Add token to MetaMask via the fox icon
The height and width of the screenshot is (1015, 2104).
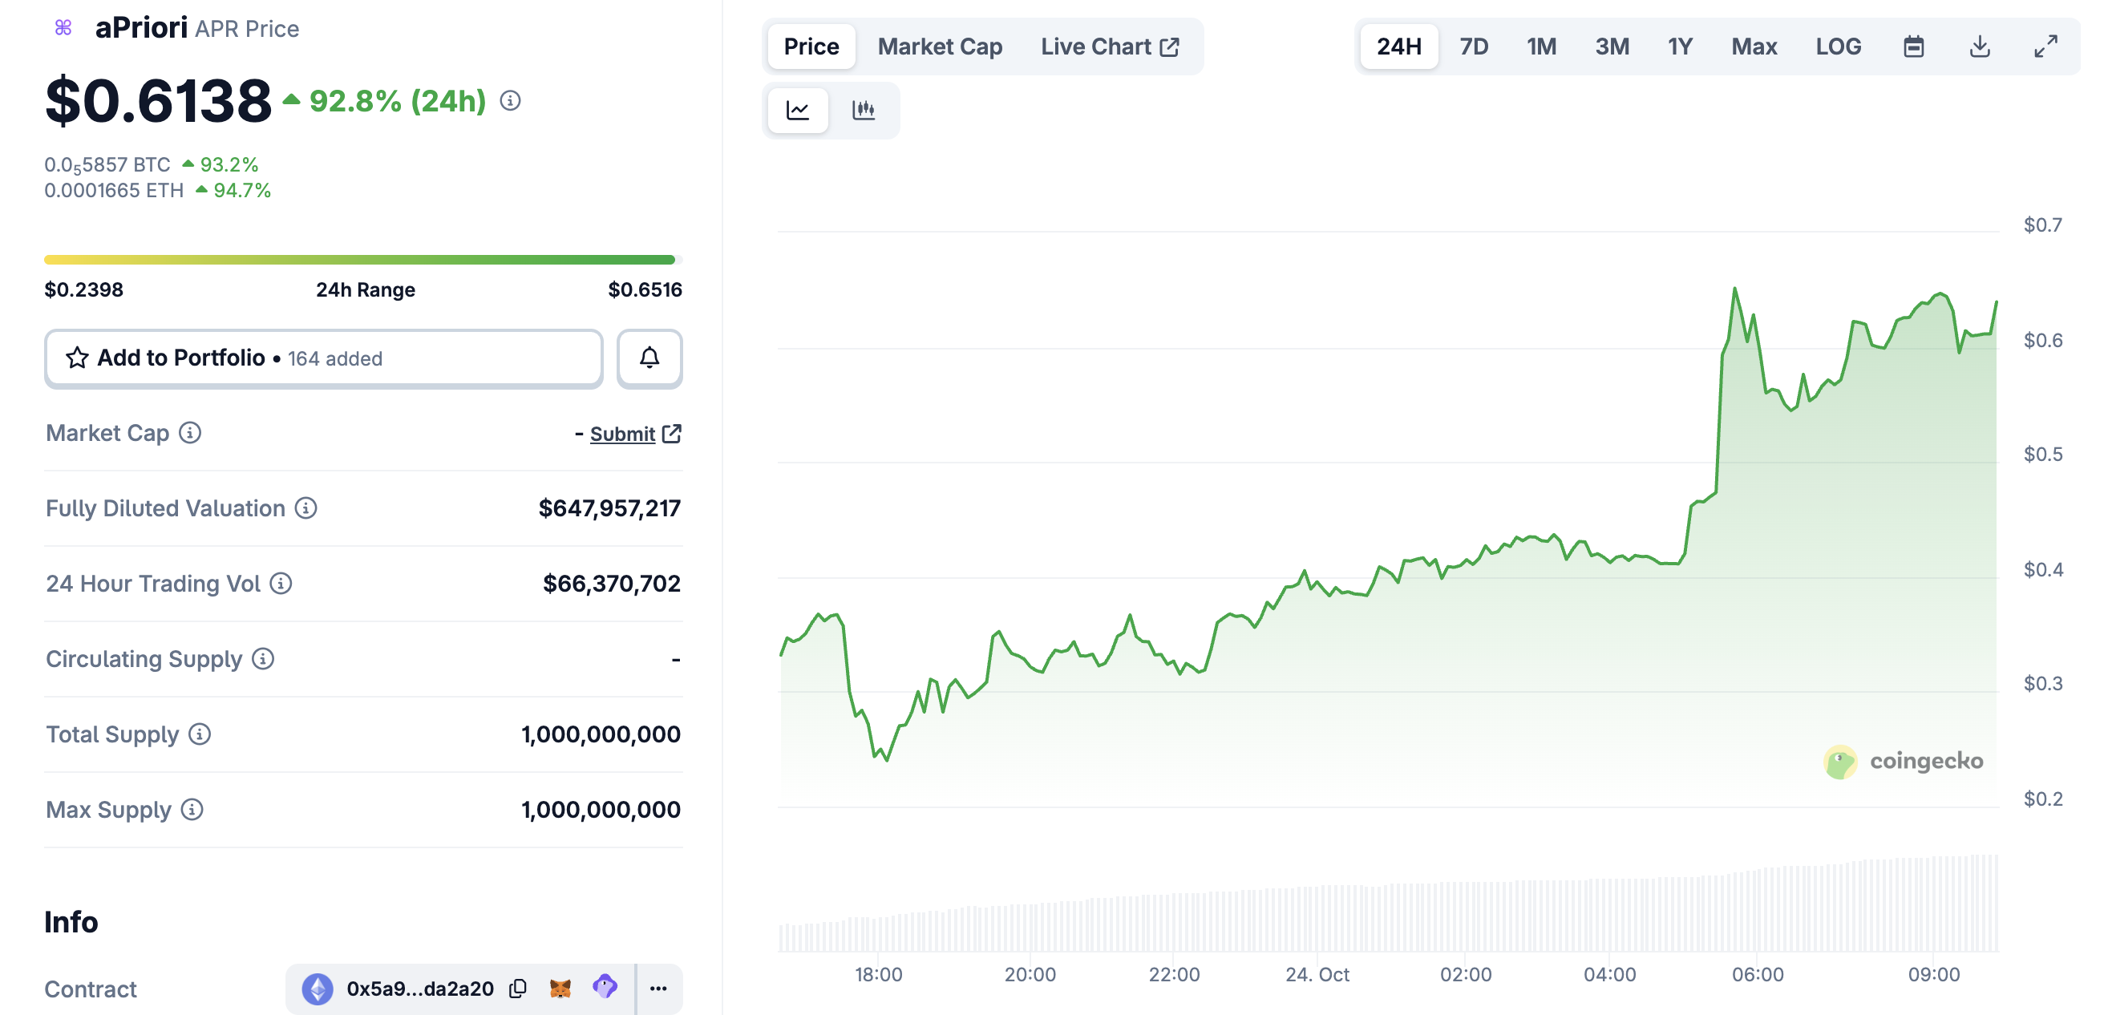click(560, 988)
